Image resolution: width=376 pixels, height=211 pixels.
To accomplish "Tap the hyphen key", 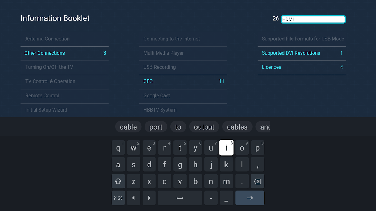I will pyautogui.click(x=211, y=198).
